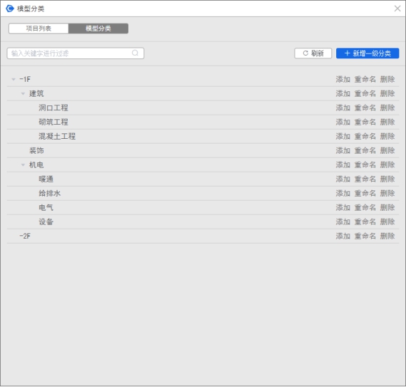Click 添加 in the 装饰 row
The width and height of the screenshot is (406, 387).
click(343, 151)
